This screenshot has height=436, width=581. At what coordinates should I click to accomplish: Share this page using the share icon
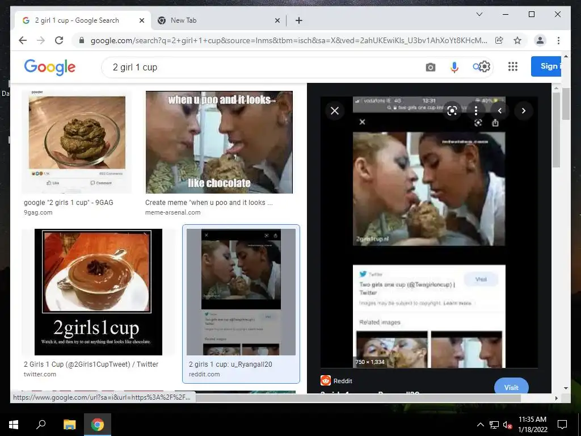coord(499,40)
